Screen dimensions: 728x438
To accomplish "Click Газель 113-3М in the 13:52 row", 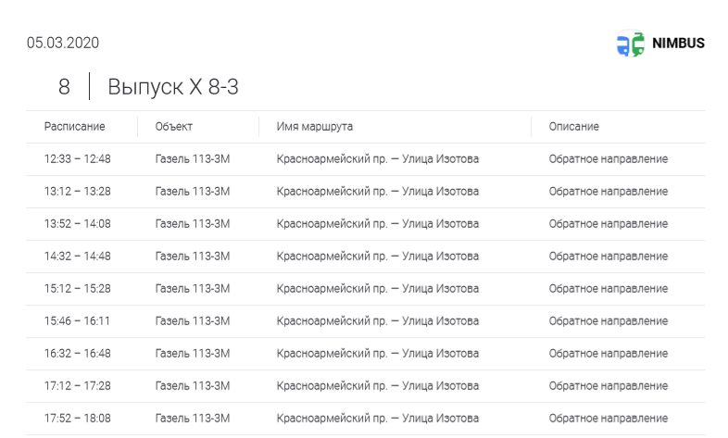I will point(193,224).
